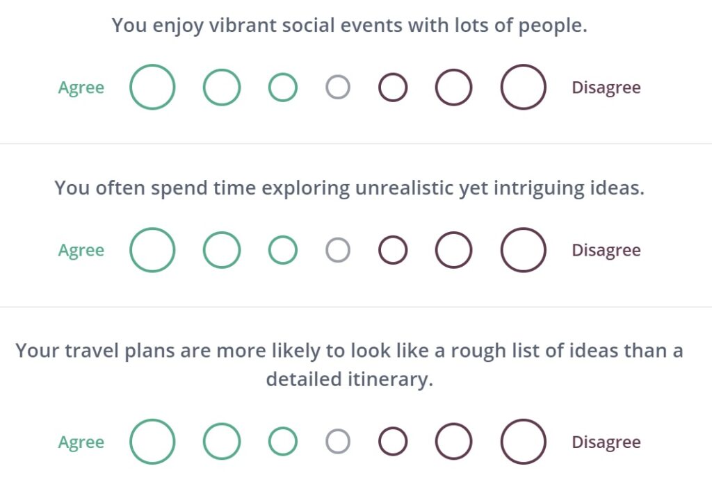
Task: Select neutral gray option for social events
Action: 338,87
